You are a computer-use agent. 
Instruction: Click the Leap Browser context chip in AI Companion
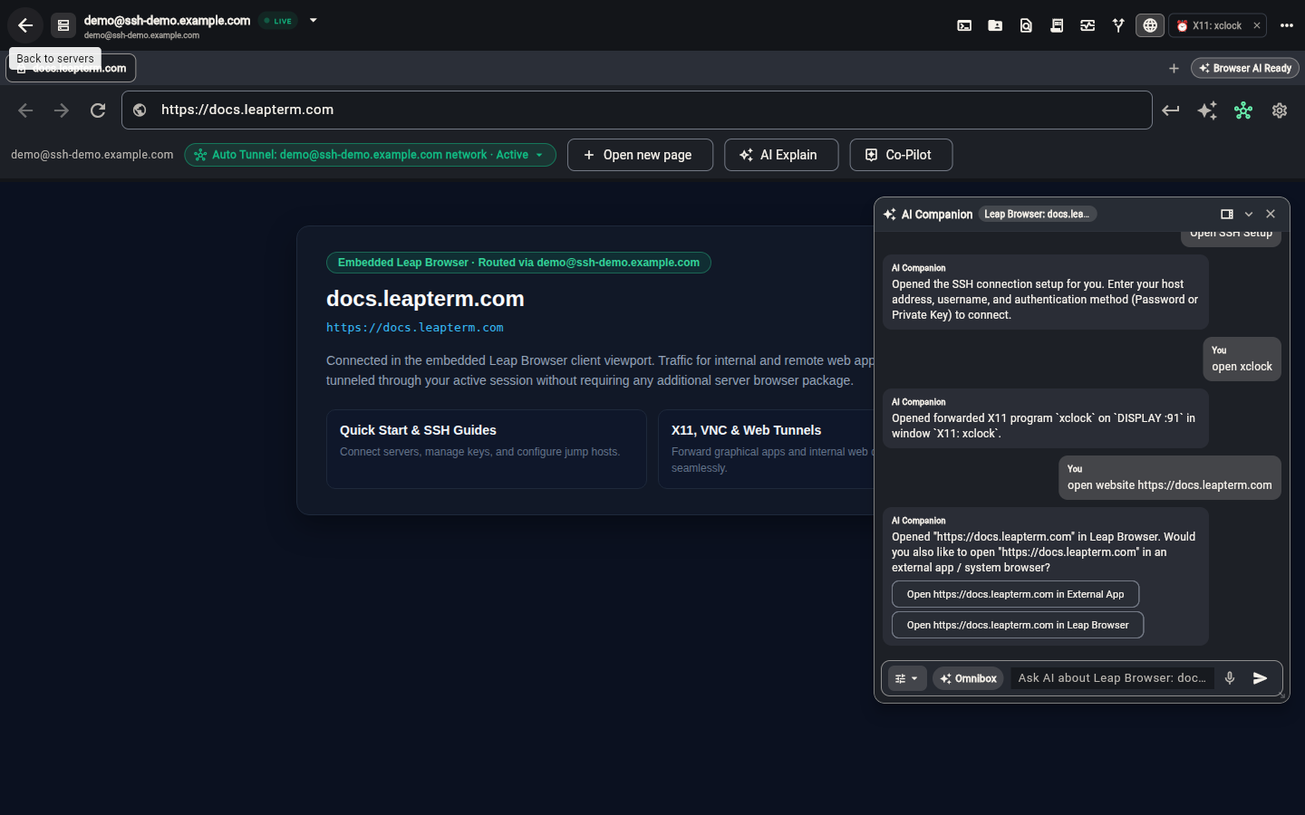[1038, 215]
